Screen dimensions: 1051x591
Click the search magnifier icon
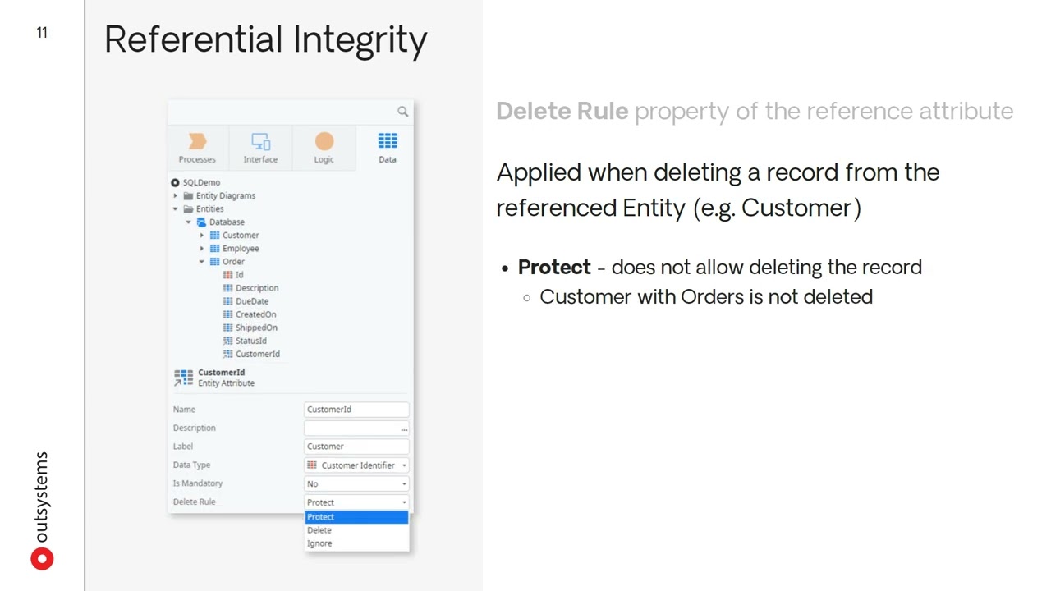click(x=402, y=111)
